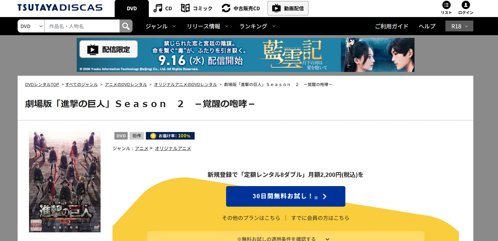Click the page title 劇場版「進撃の巨人」Season 2
This screenshot has width=498, height=241.
pyautogui.click(x=140, y=104)
